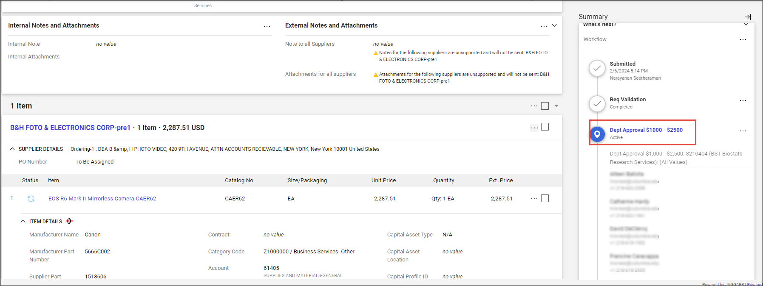The height and width of the screenshot is (286, 763).
Task: Click the Req Validation checkmark icon
Action: (597, 103)
